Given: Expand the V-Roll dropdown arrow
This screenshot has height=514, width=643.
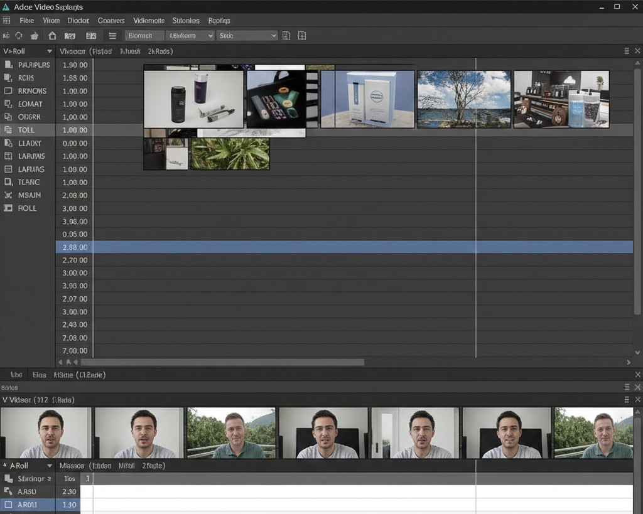Looking at the screenshot, I should (x=49, y=51).
